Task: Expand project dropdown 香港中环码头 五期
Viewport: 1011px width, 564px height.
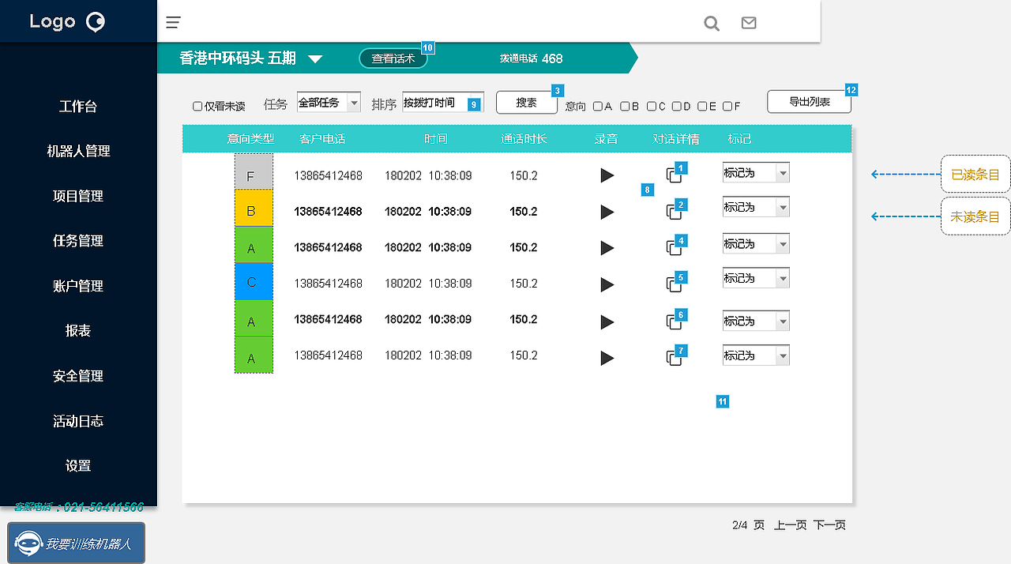Action: pyautogui.click(x=315, y=58)
